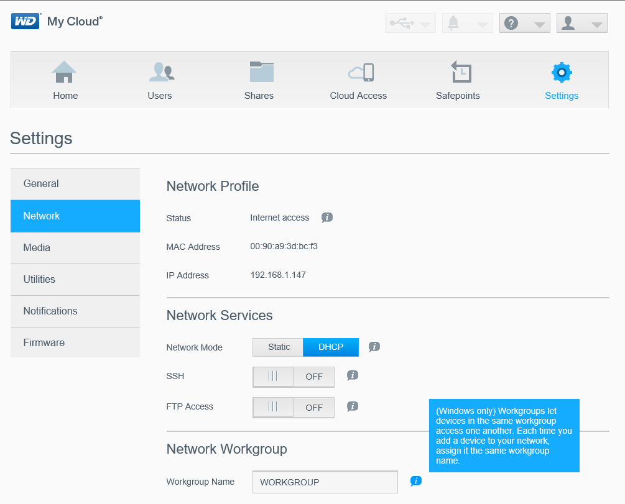Toggle the SSH switch on
The height and width of the screenshot is (504, 625).
(294, 377)
